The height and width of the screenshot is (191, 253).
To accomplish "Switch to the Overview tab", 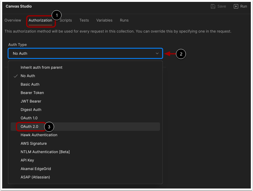I will click(x=13, y=20).
